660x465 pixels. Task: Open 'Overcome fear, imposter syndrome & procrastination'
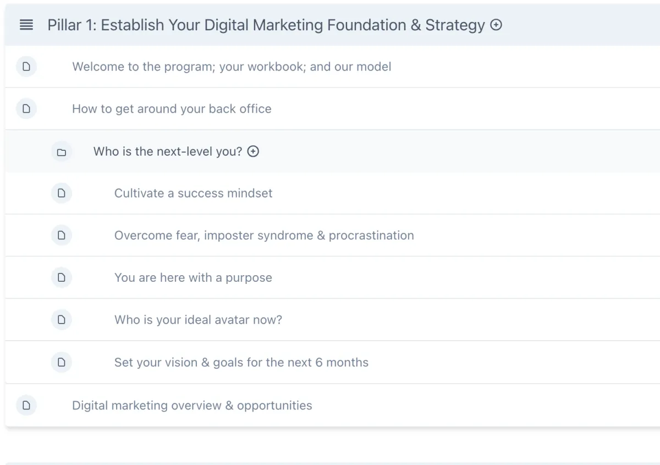click(264, 236)
